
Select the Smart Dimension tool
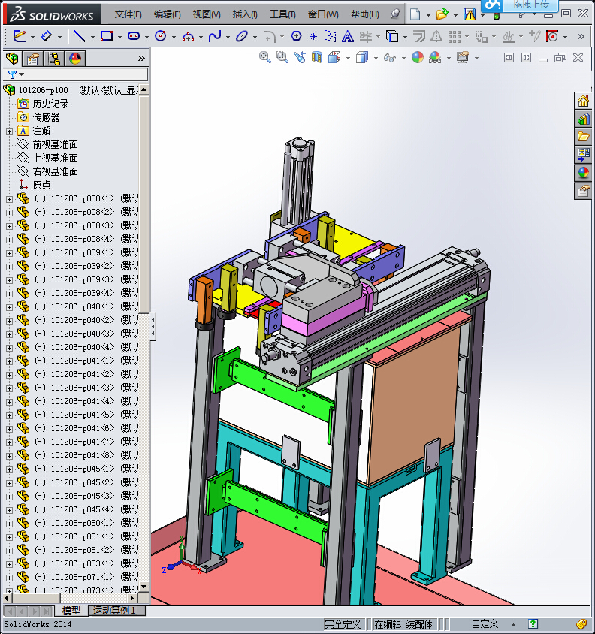[x=47, y=36]
